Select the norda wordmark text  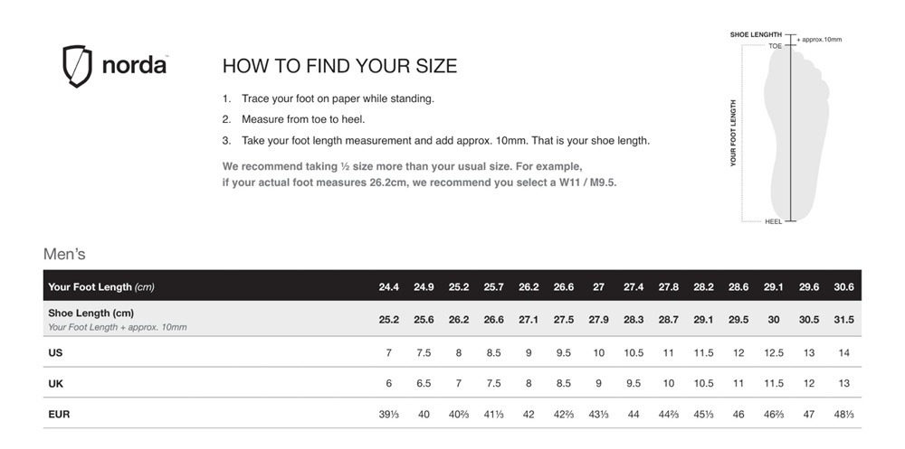(x=134, y=66)
